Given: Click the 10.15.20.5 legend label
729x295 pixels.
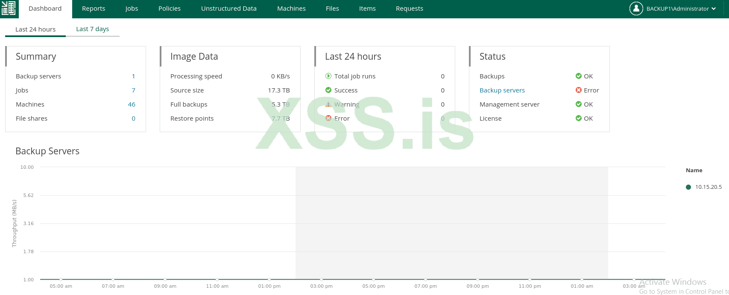Looking at the screenshot, I should [709, 187].
